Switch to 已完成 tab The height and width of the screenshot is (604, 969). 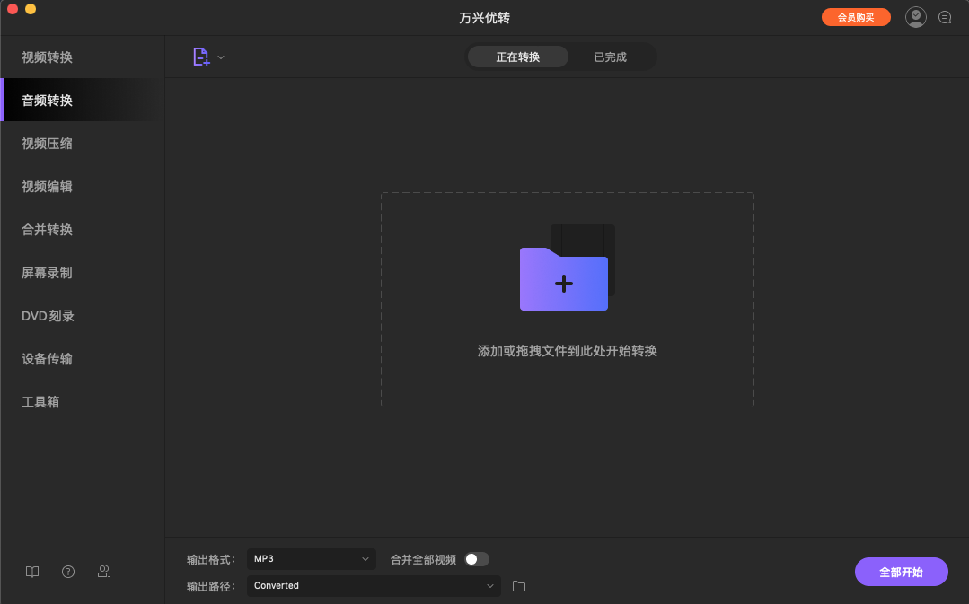click(610, 56)
